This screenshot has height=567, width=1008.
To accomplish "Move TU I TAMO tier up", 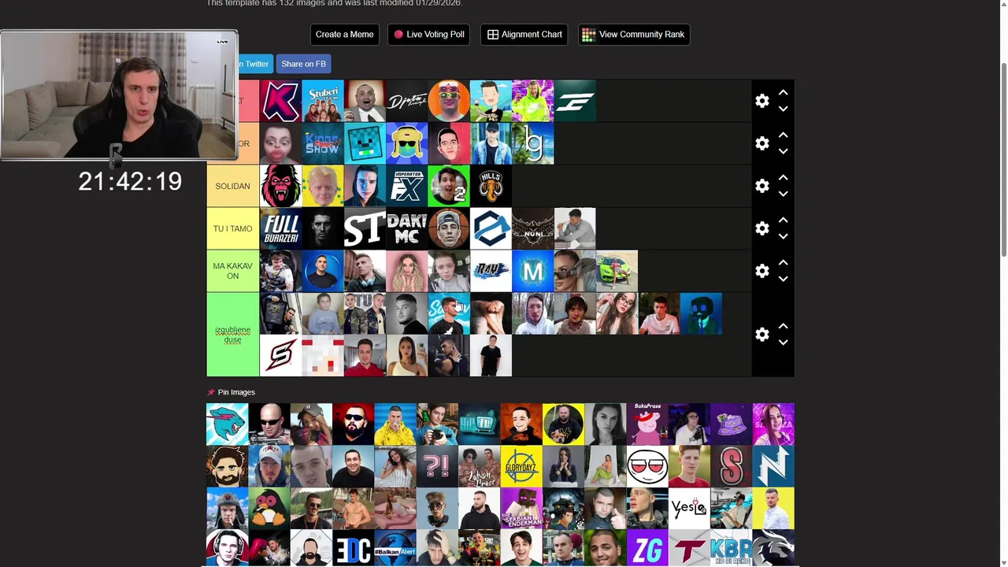I will click(x=783, y=220).
